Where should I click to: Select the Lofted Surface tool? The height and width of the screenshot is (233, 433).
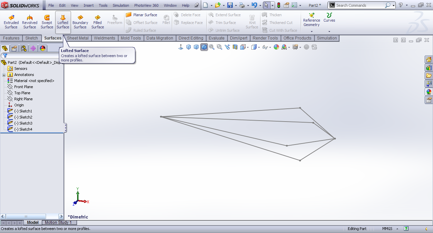click(63, 22)
